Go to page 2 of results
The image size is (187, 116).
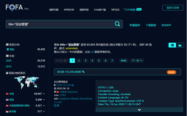(x=79, y=61)
